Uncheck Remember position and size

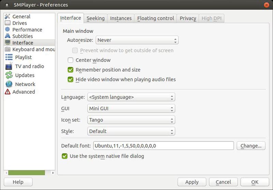point(70,70)
